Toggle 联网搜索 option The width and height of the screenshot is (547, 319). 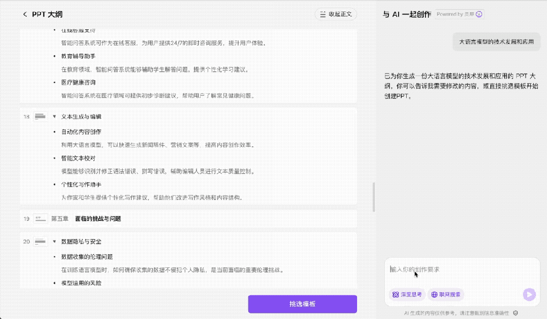[446, 295]
